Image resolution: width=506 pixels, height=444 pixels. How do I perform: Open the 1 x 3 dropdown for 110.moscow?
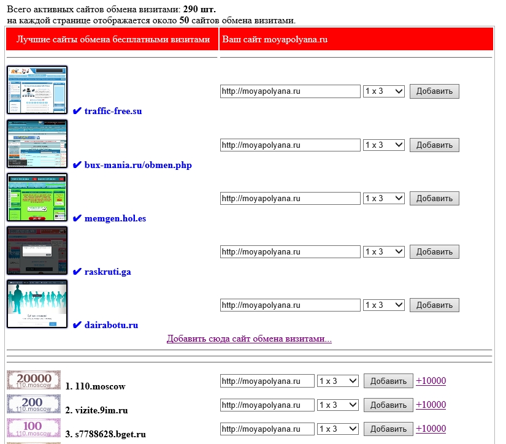337,381
